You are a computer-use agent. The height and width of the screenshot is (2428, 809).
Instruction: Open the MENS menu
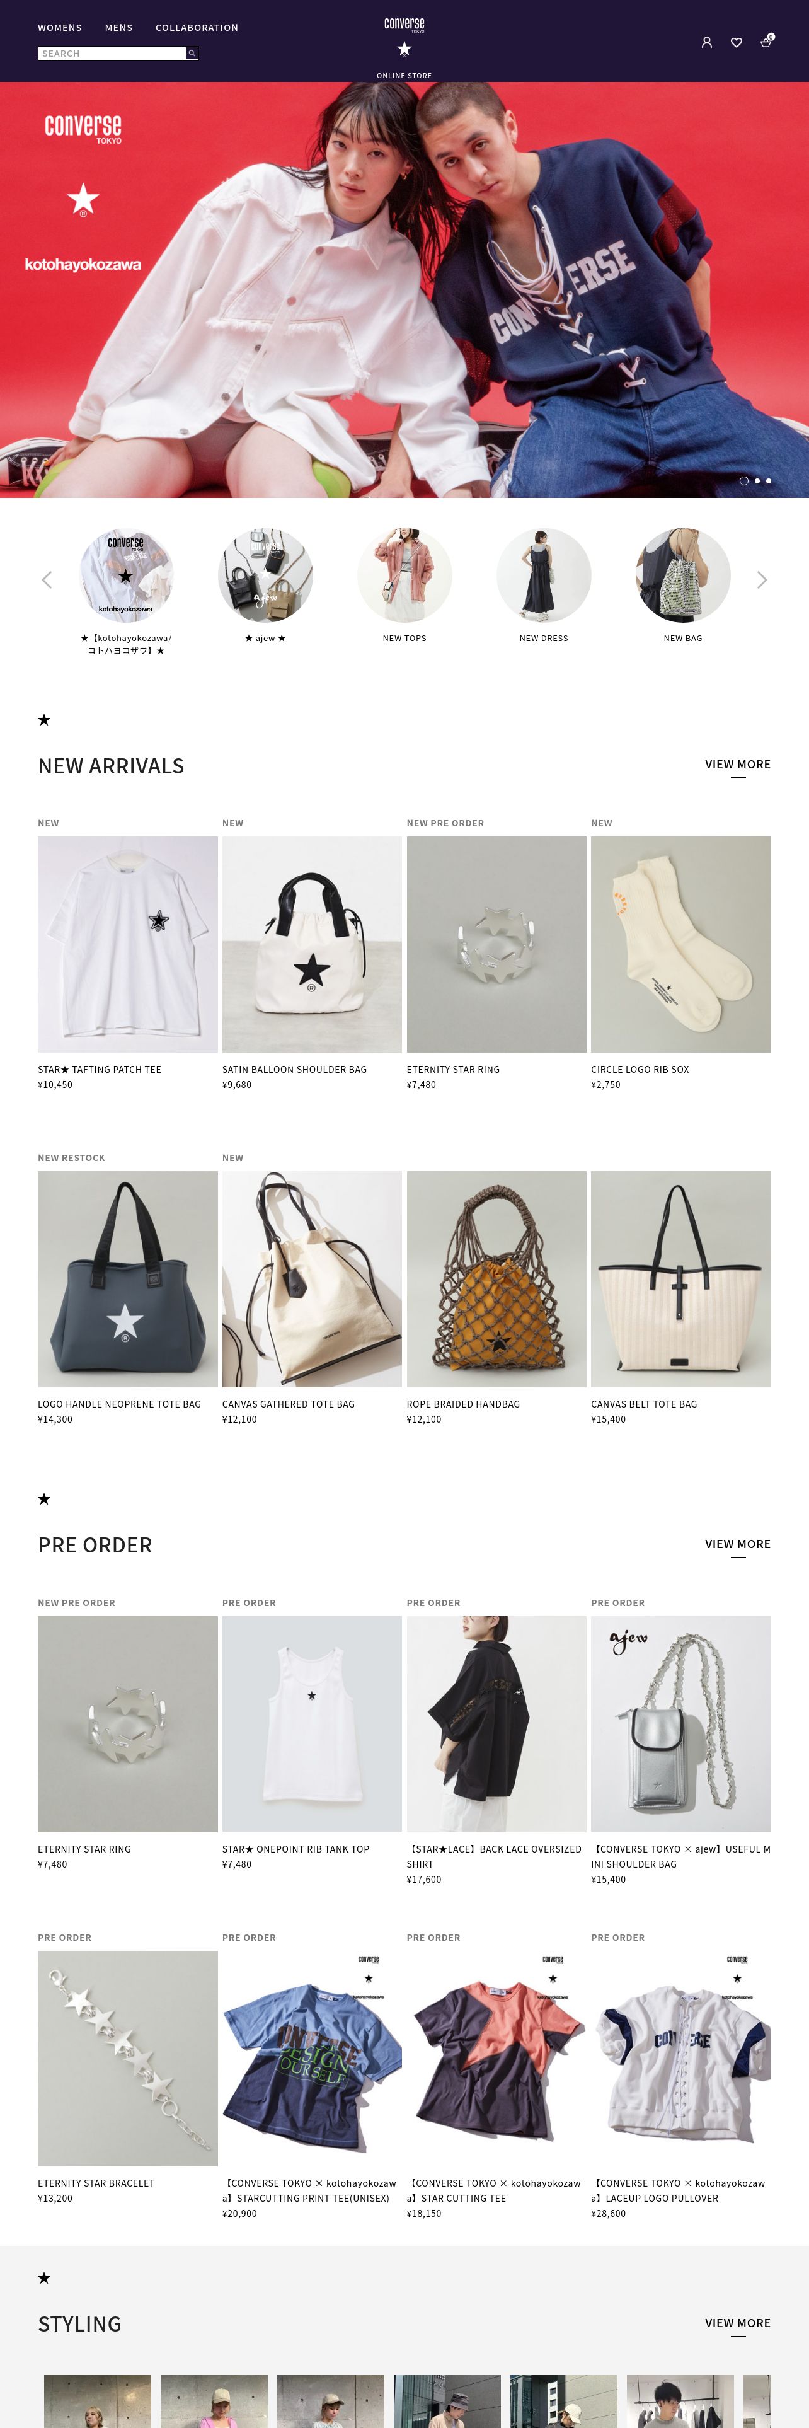[118, 27]
